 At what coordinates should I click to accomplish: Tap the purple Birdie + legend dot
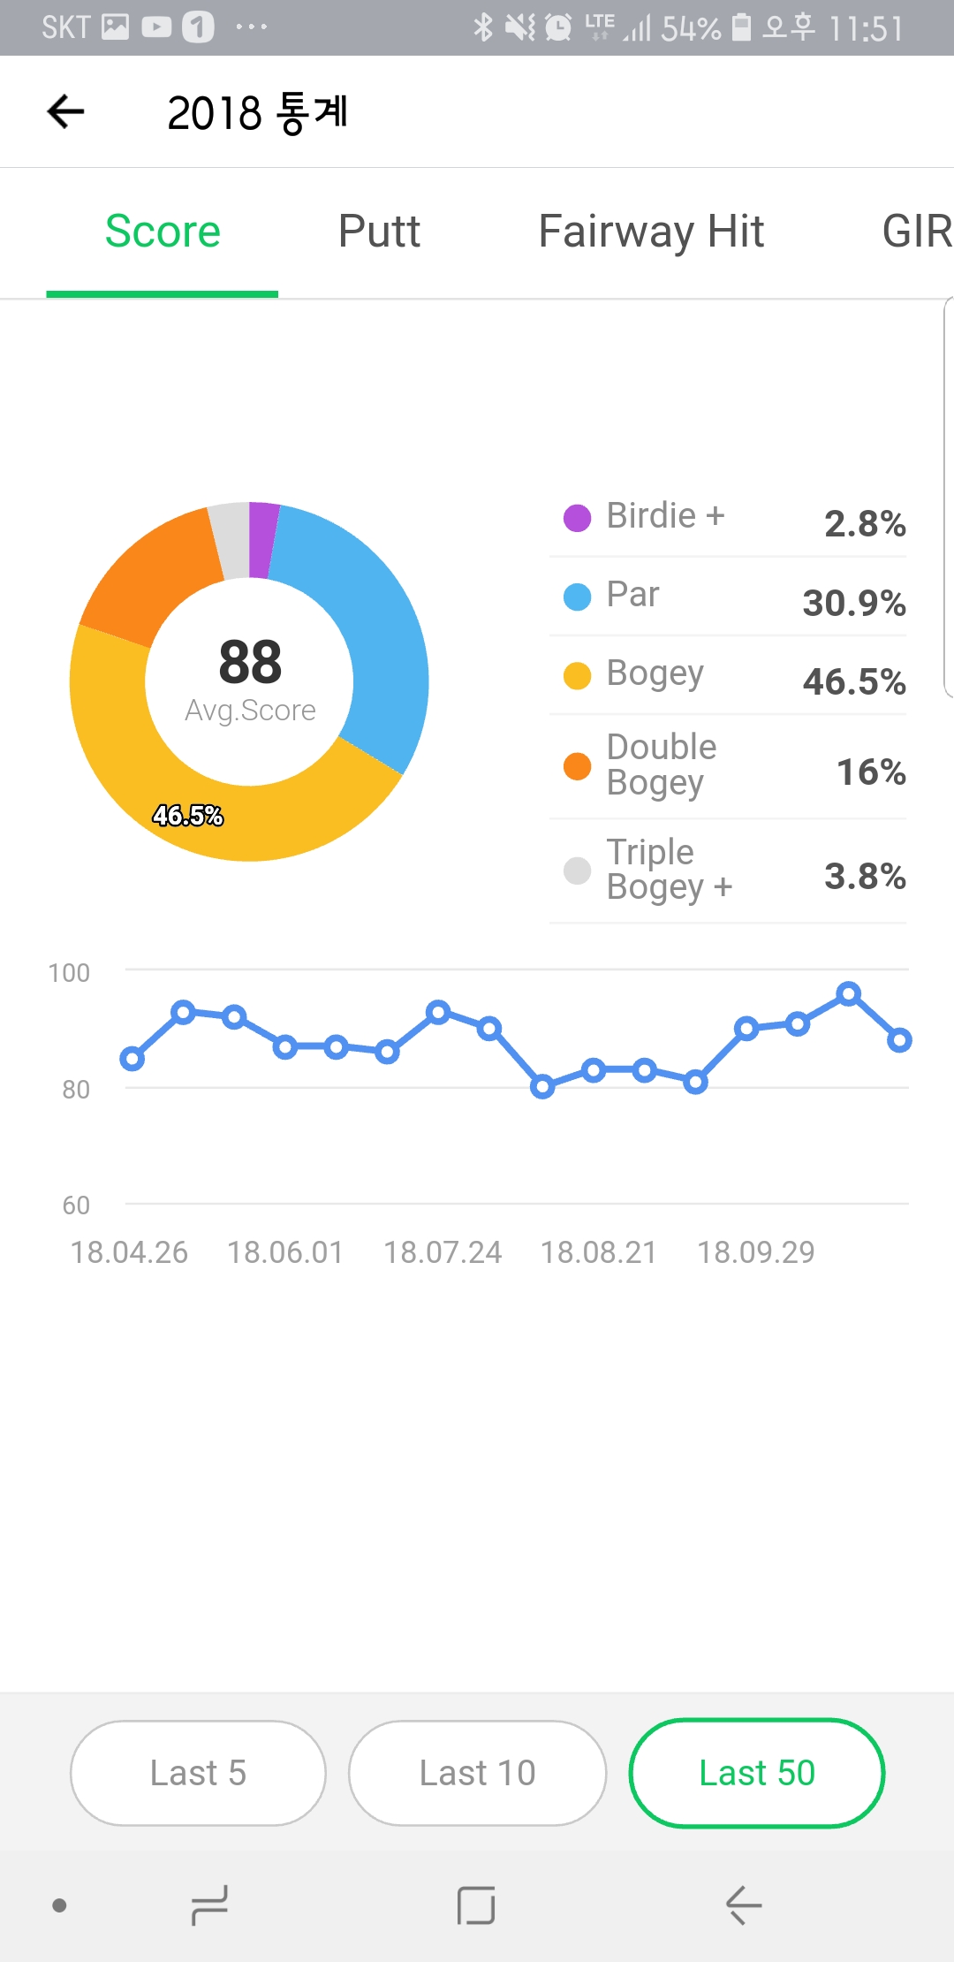click(577, 518)
